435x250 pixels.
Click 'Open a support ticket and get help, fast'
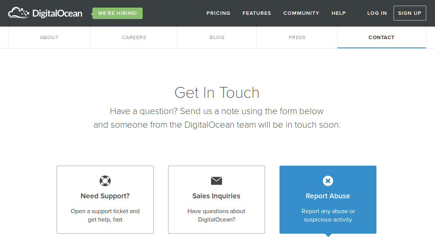coord(105,215)
